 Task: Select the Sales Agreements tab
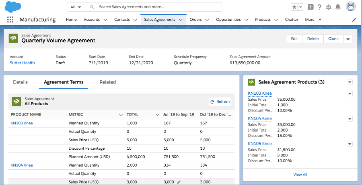tap(160, 20)
